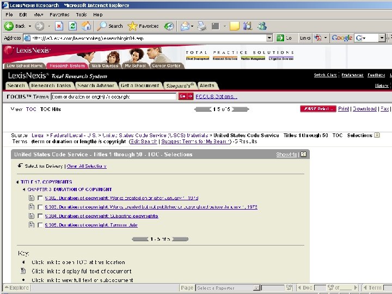
Task: Open the Google toolbar search dropdown
Action: click(382, 38)
